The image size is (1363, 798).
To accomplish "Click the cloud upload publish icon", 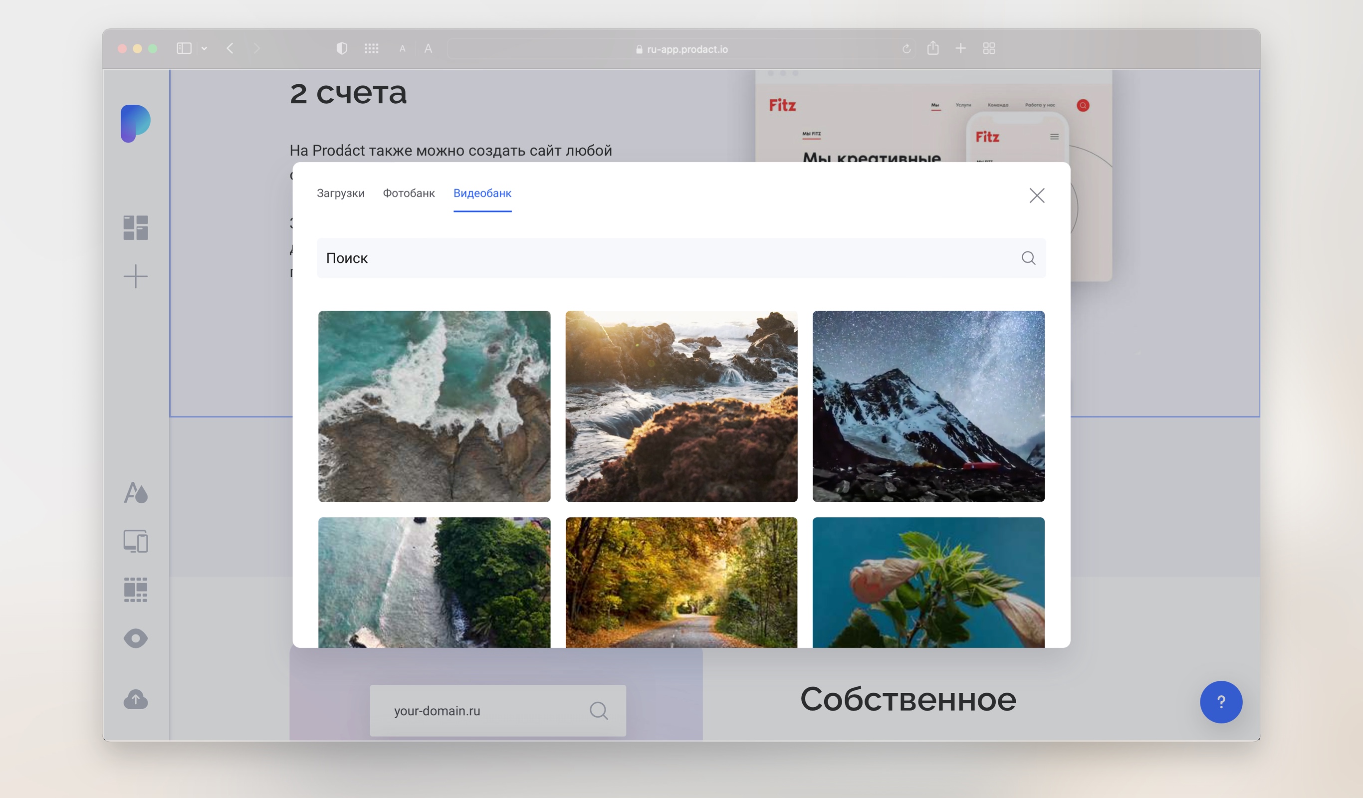I will [x=135, y=699].
